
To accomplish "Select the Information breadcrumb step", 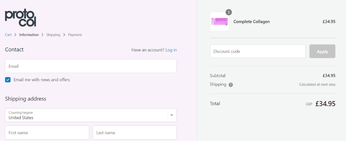I will pos(29,35).
